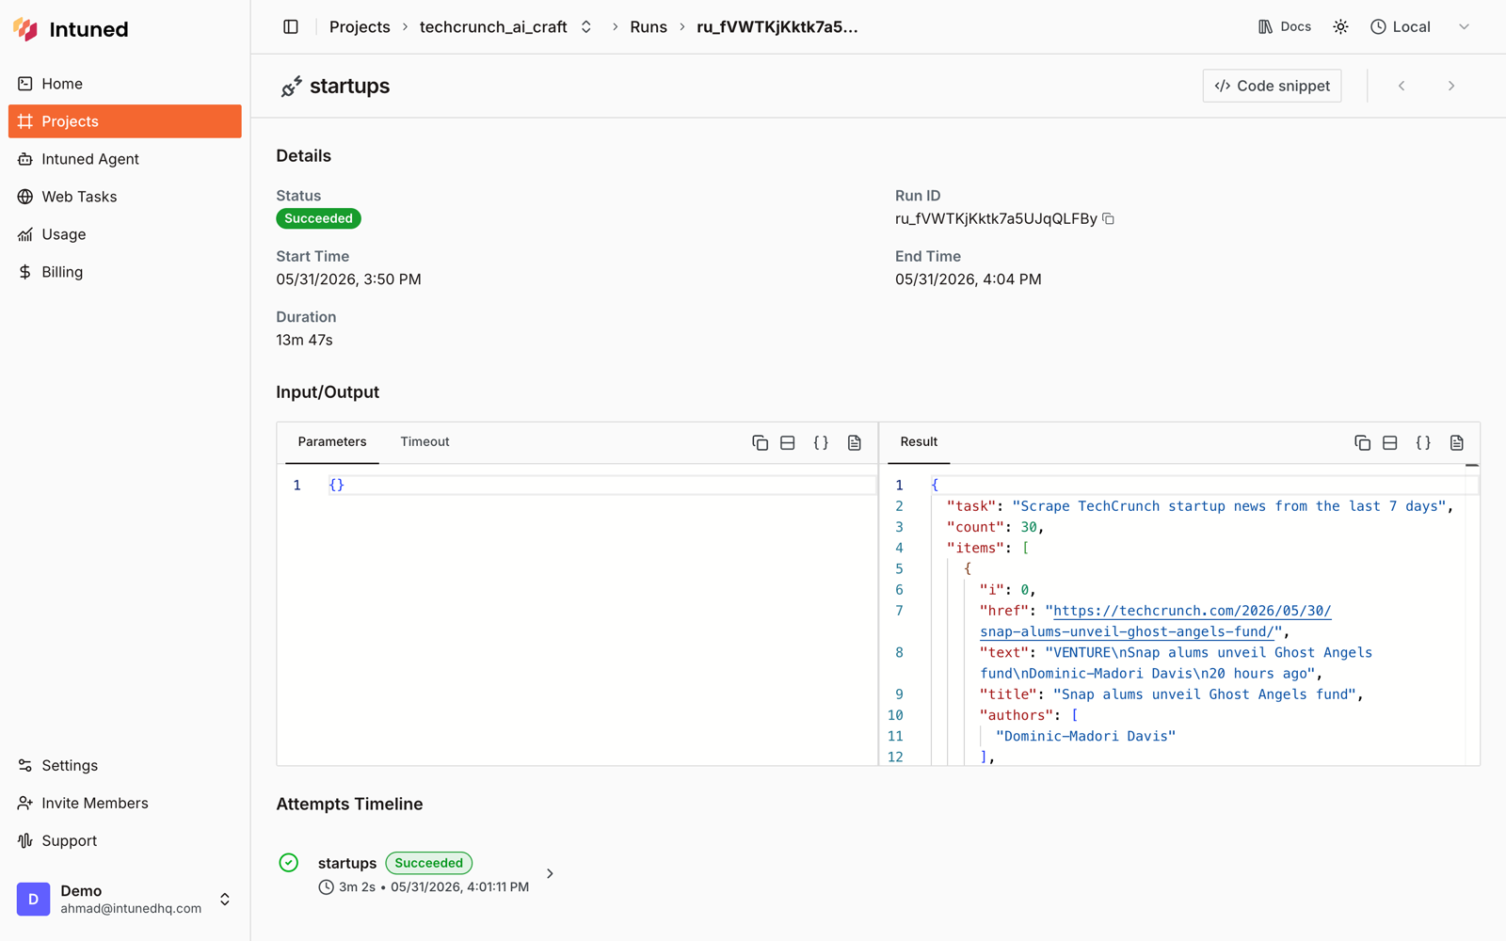The height and width of the screenshot is (941, 1506).
Task: Click startups attempt name
Action: tap(347, 863)
